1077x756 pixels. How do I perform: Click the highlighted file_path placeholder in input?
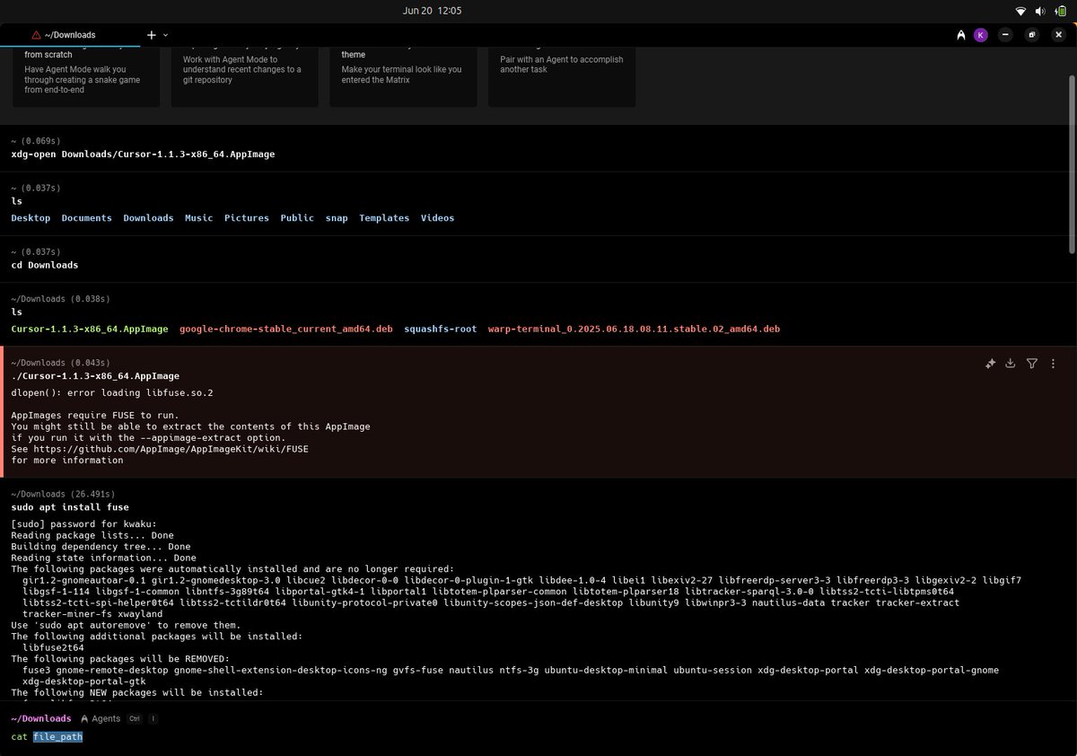click(58, 737)
